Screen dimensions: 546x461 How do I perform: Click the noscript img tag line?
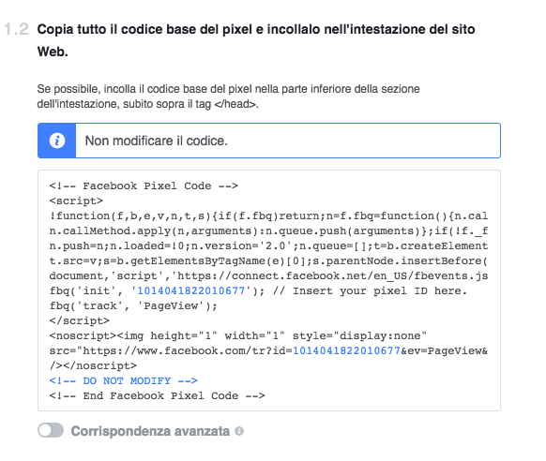pyautogui.click(x=238, y=335)
